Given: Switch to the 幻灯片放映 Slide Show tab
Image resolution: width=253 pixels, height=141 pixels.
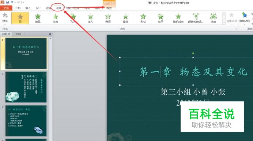Looking at the screenshot, I should [x=73, y=8].
